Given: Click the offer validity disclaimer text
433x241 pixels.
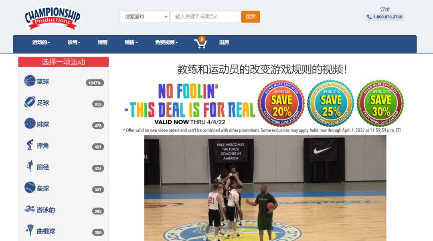Looking at the screenshot, I should tap(262, 130).
